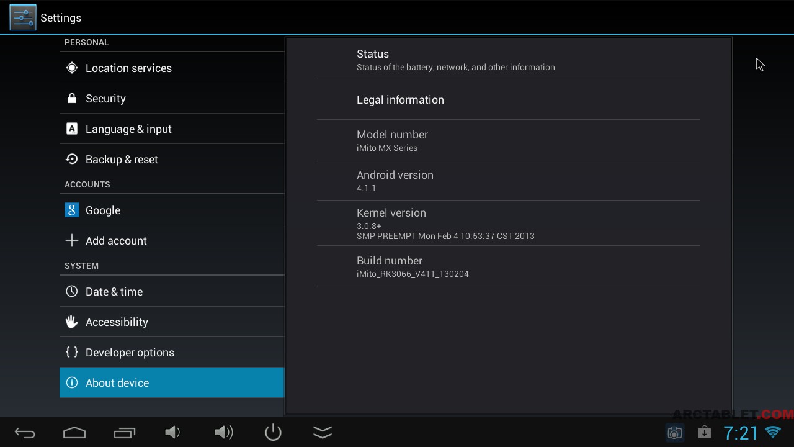Tap the Android version row
This screenshot has height=447, width=794.
pyautogui.click(x=508, y=180)
